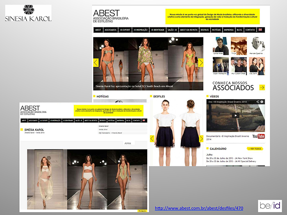Click the share icon on the video player

(257, 102)
